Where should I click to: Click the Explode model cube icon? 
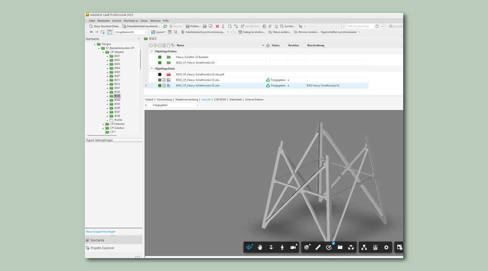click(x=351, y=247)
